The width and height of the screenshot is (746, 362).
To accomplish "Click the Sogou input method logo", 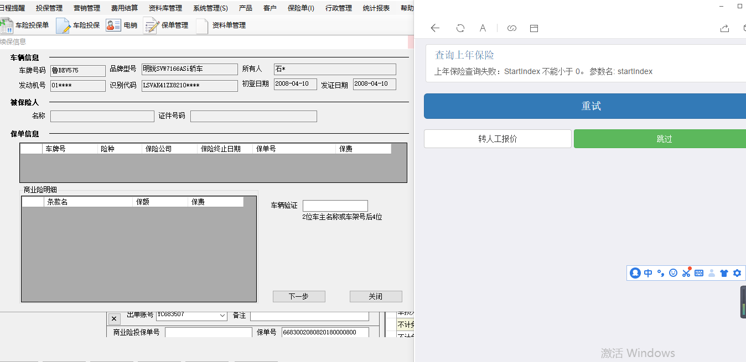I will coord(635,273).
